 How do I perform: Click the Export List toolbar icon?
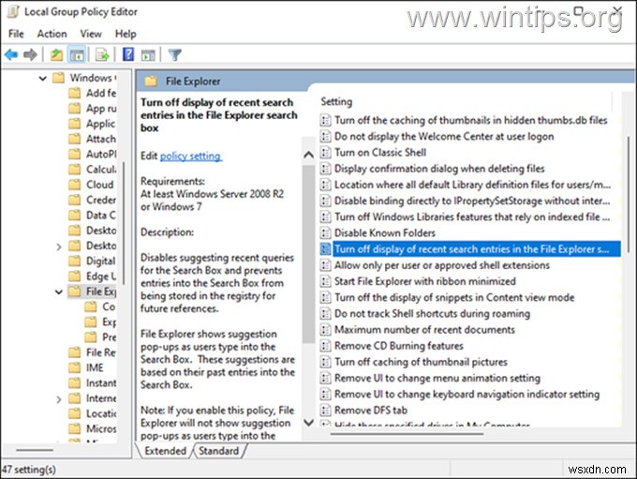(102, 54)
